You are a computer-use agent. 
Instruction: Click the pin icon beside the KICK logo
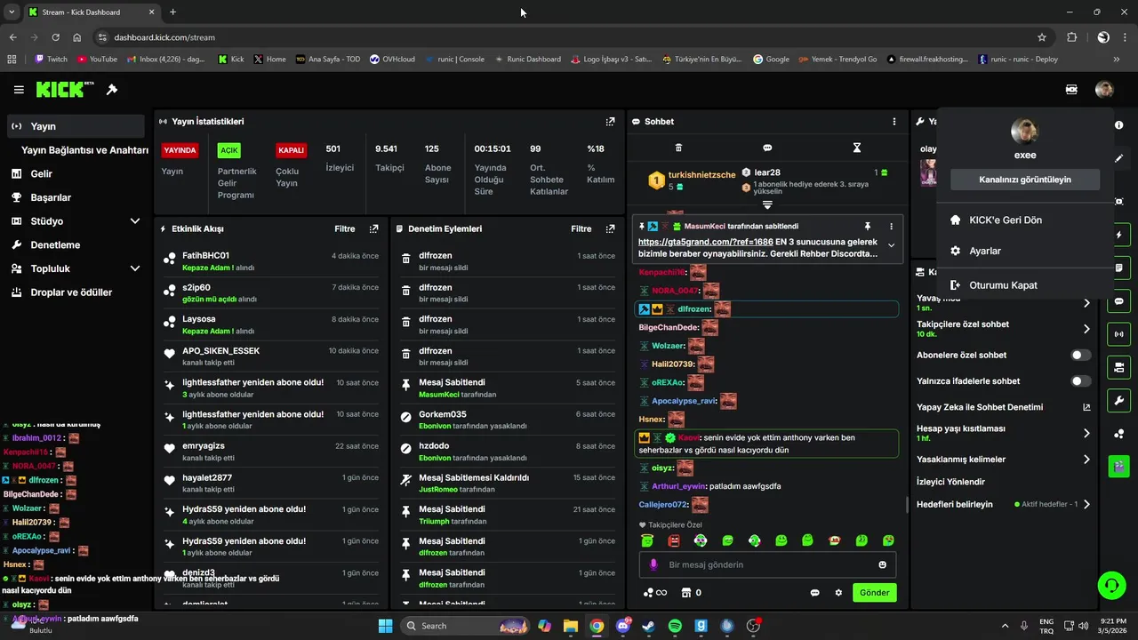coord(112,90)
